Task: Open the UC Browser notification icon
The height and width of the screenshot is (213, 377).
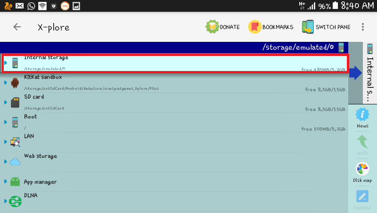Action: (8, 6)
